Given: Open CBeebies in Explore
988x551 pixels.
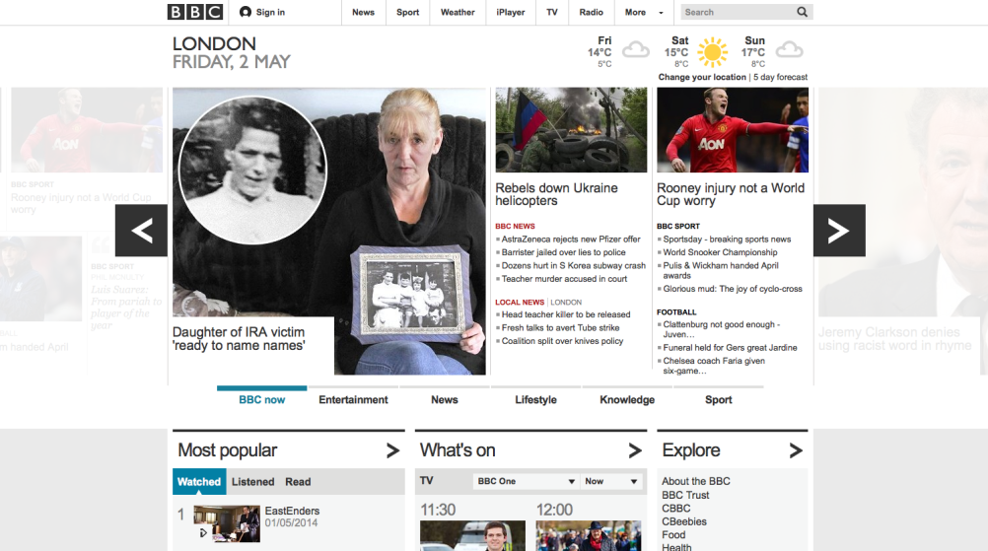Looking at the screenshot, I should pyautogui.click(x=683, y=521).
